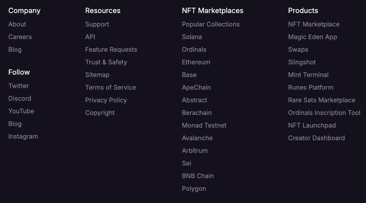Viewport: 366px width, 203px height.
Task: Click the API link
Action: click(x=90, y=37)
